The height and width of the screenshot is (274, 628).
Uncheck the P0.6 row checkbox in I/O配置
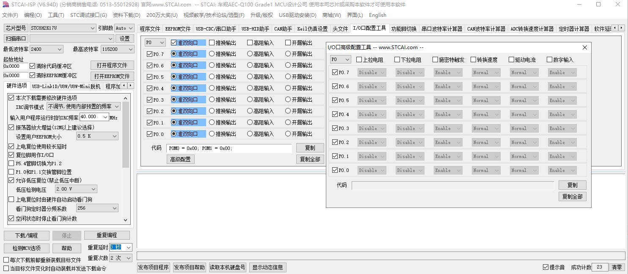[x=149, y=65]
